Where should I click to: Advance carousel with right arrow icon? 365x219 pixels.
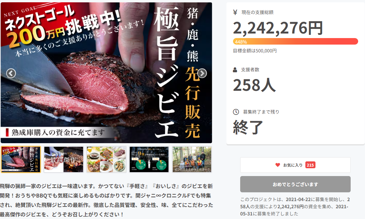[202, 73]
